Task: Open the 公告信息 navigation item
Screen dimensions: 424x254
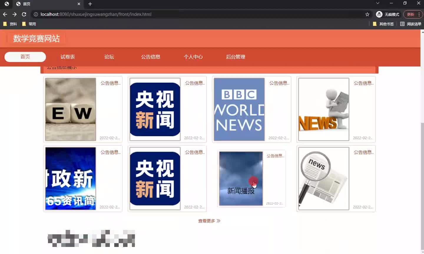Action: click(x=151, y=57)
